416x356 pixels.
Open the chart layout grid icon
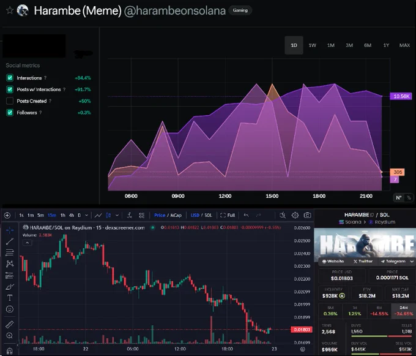pos(142,215)
